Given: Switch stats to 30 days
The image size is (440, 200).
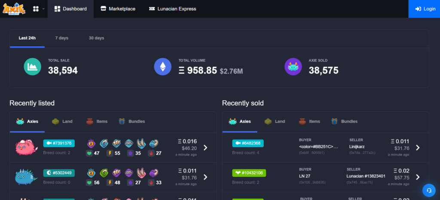Looking at the screenshot, I should [x=96, y=38].
